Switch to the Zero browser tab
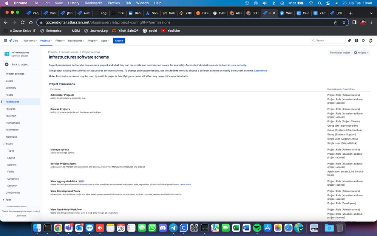377x236 pixels. click(x=320, y=13)
